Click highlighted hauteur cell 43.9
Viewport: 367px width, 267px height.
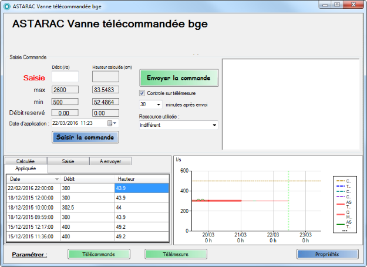(x=142, y=188)
